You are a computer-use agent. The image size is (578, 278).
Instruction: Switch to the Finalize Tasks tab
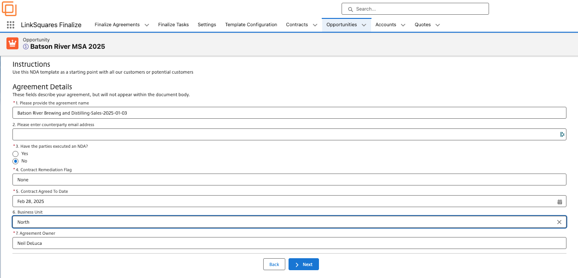(x=173, y=25)
